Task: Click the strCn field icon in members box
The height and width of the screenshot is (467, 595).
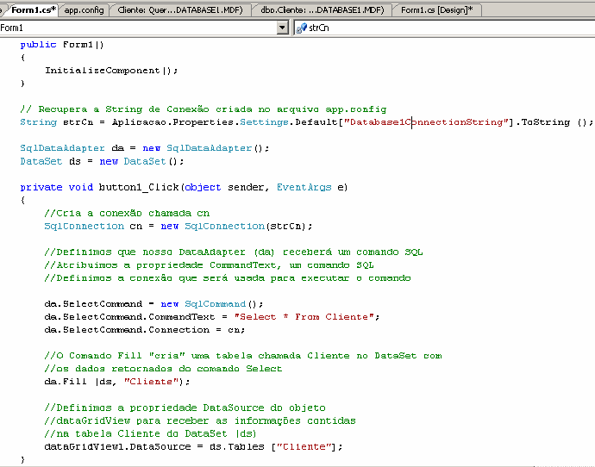Action: 301,28
